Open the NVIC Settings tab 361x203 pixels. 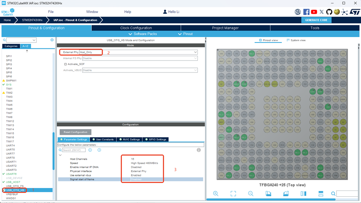pos(129,139)
